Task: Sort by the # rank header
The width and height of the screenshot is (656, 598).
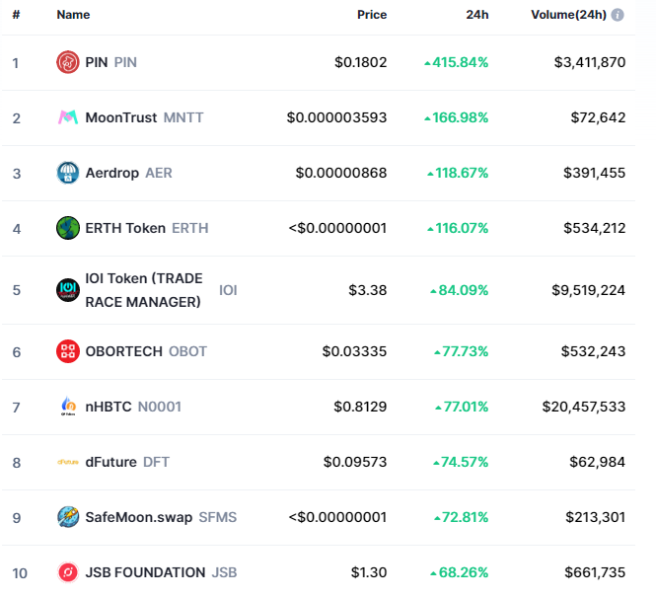Action: tap(16, 15)
